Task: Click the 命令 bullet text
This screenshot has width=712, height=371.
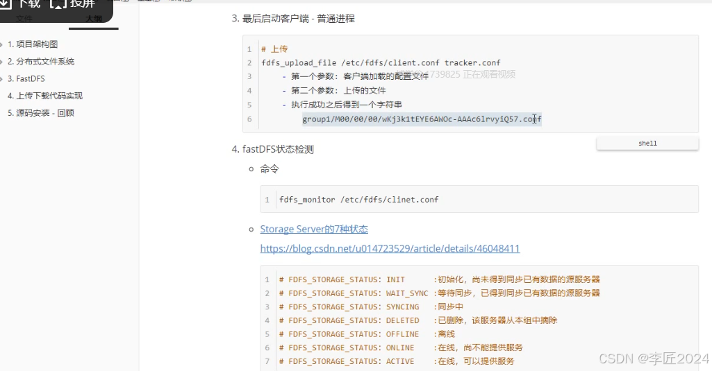Action: click(270, 169)
